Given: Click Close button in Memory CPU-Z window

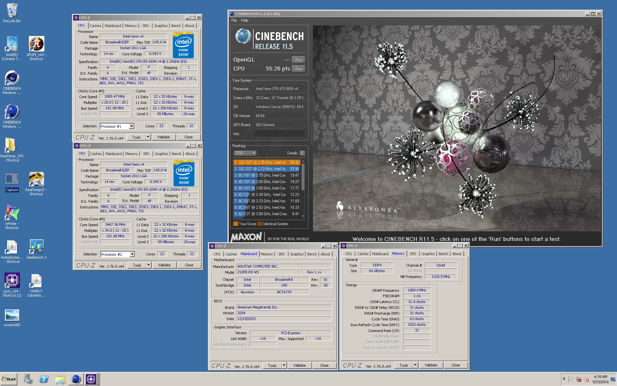Looking at the screenshot, I should 456,365.
